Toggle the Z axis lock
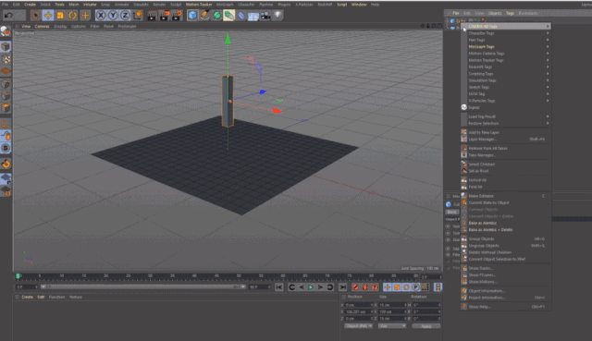592x341 pixels. [125, 15]
